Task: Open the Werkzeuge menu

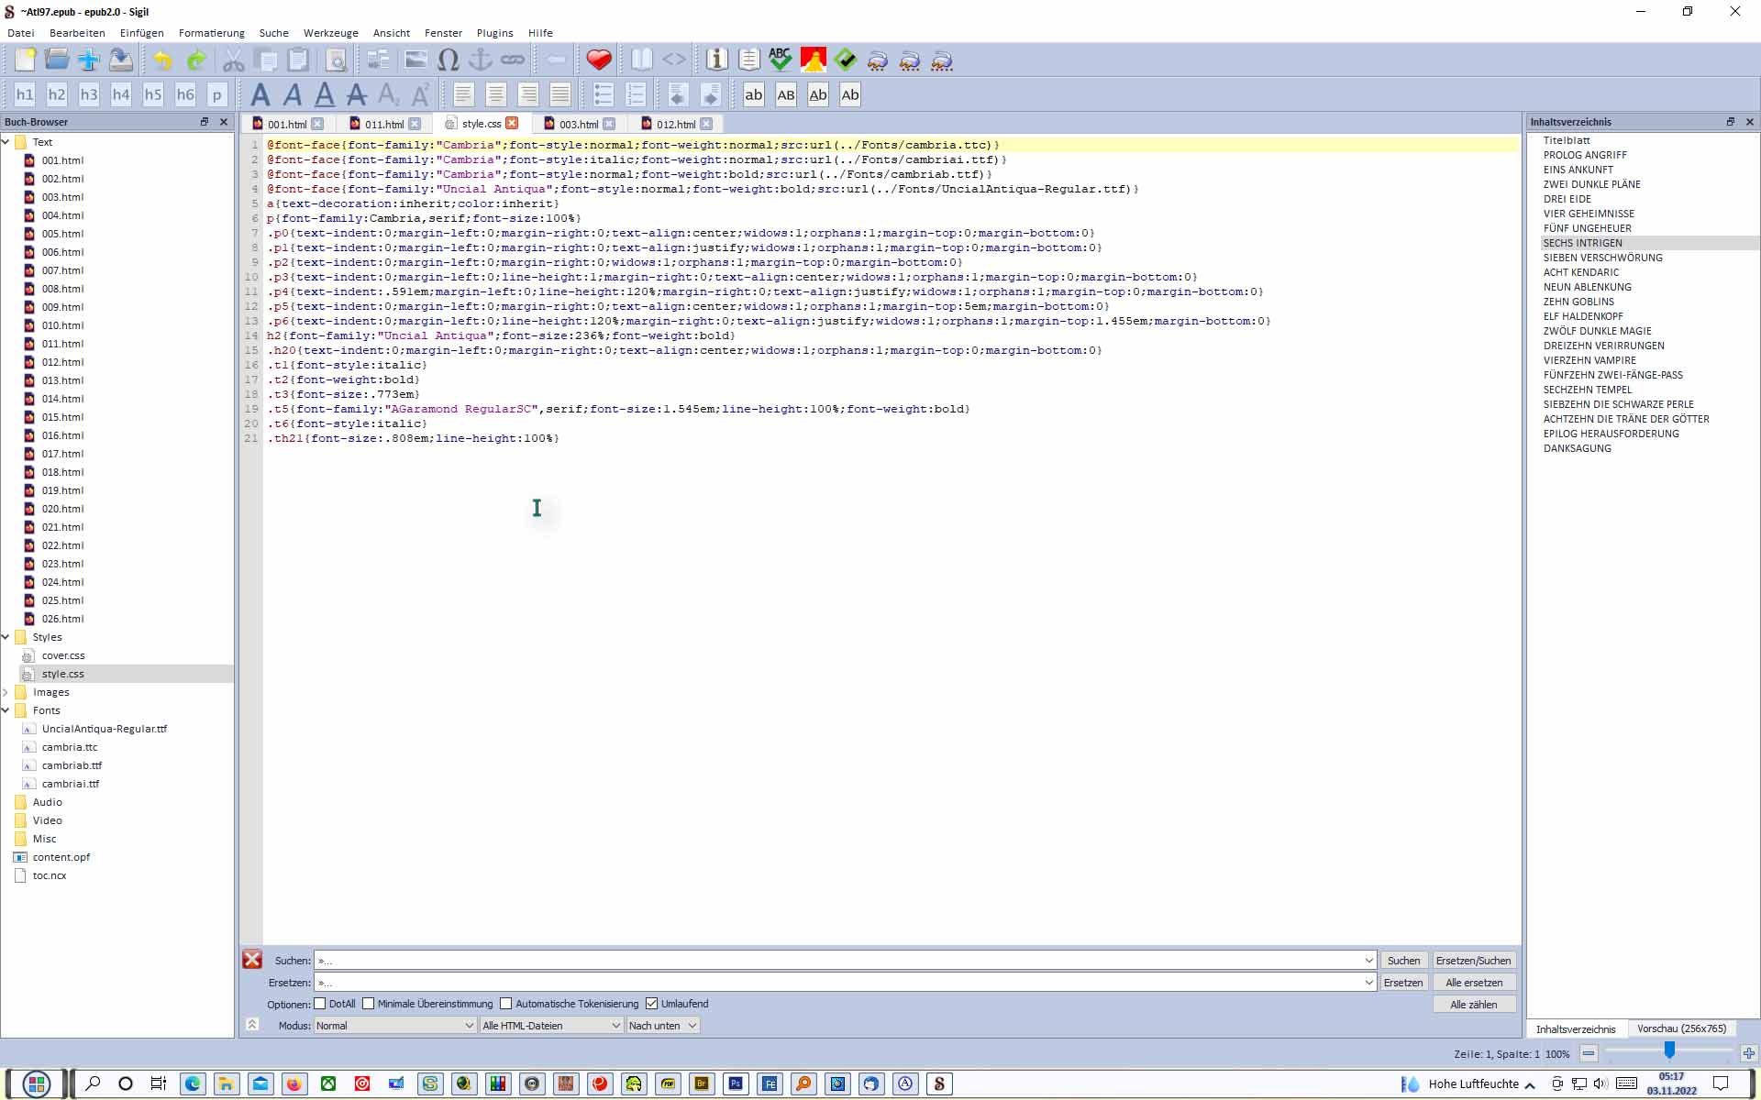Action: coord(330,33)
